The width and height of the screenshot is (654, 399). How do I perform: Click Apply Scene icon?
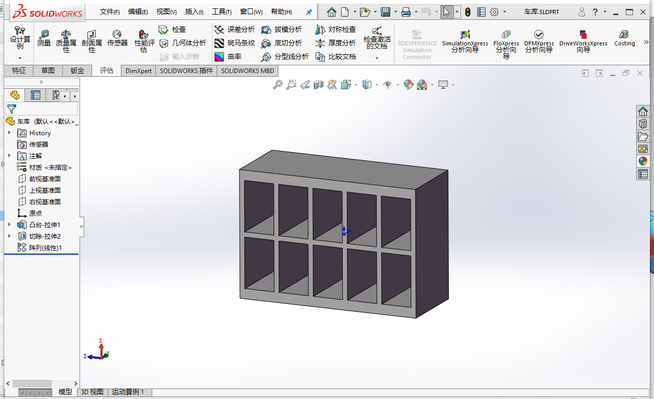click(x=422, y=85)
